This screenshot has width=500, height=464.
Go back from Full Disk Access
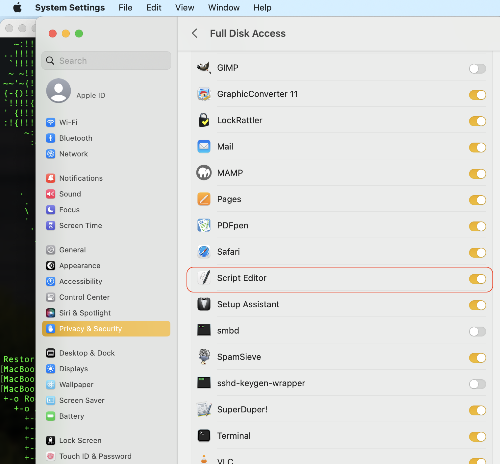click(x=195, y=33)
